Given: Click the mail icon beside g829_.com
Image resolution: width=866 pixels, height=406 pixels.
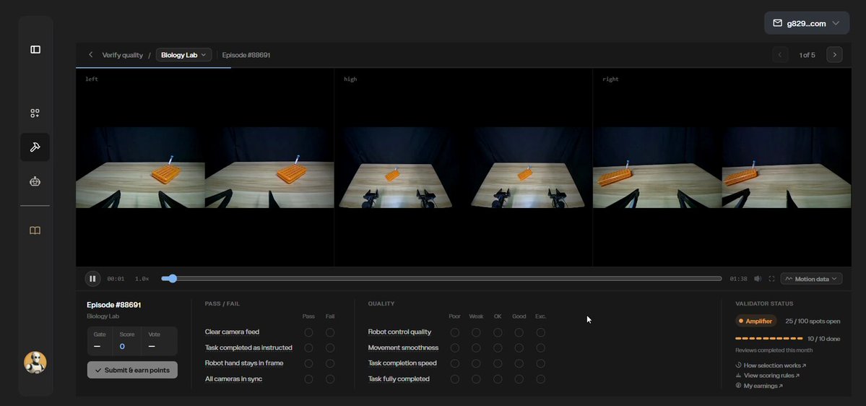Looking at the screenshot, I should 778,23.
